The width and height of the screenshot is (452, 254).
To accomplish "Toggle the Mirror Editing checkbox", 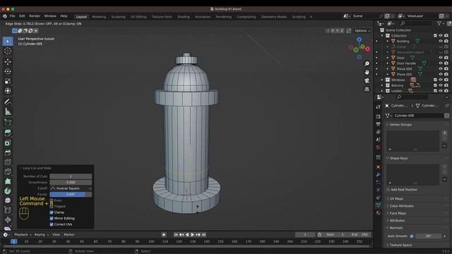I will click(52, 218).
